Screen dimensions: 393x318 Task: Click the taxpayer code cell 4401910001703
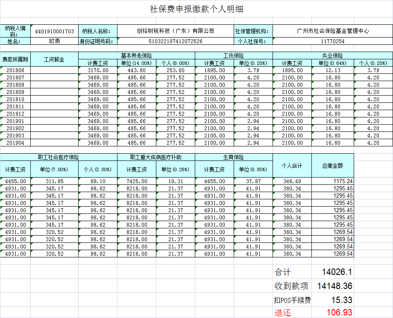(x=55, y=31)
